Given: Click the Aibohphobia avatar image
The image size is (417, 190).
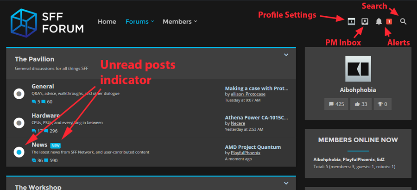Looking at the screenshot, I should [x=358, y=69].
